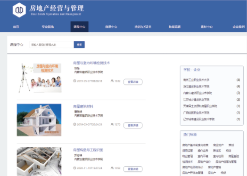Open the 首页 navigation tab

16,27
